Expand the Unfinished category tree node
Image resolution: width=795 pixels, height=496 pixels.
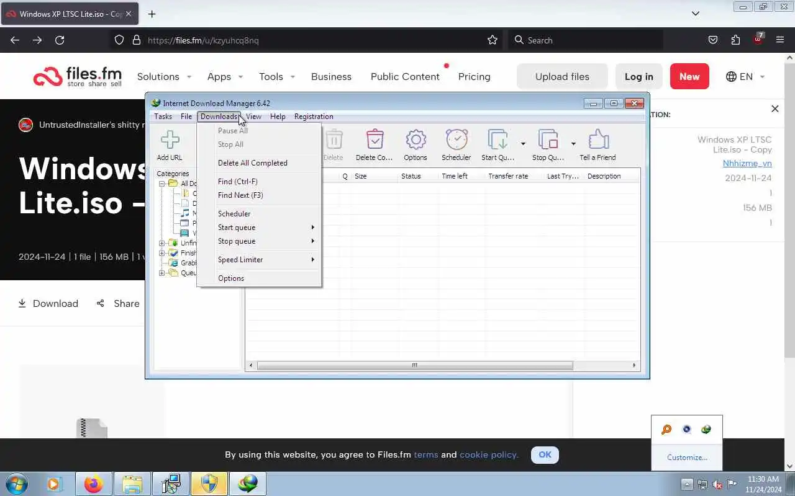click(162, 243)
